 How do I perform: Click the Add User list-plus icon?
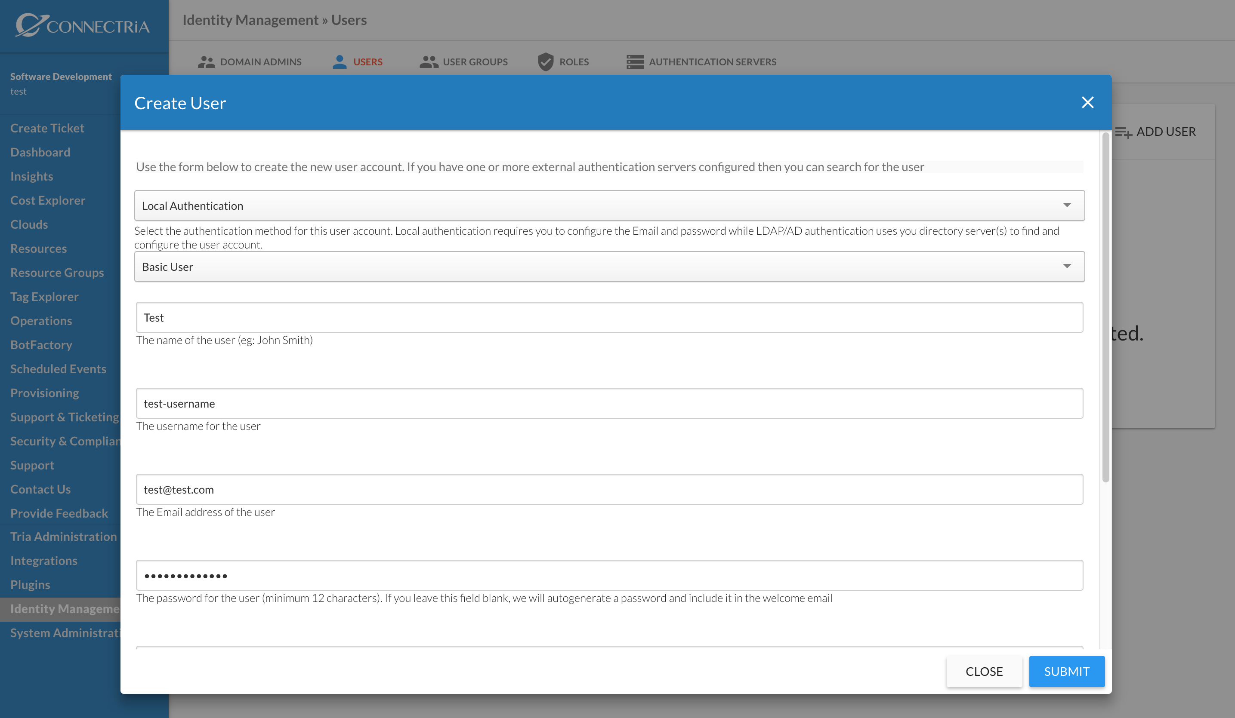click(1123, 132)
